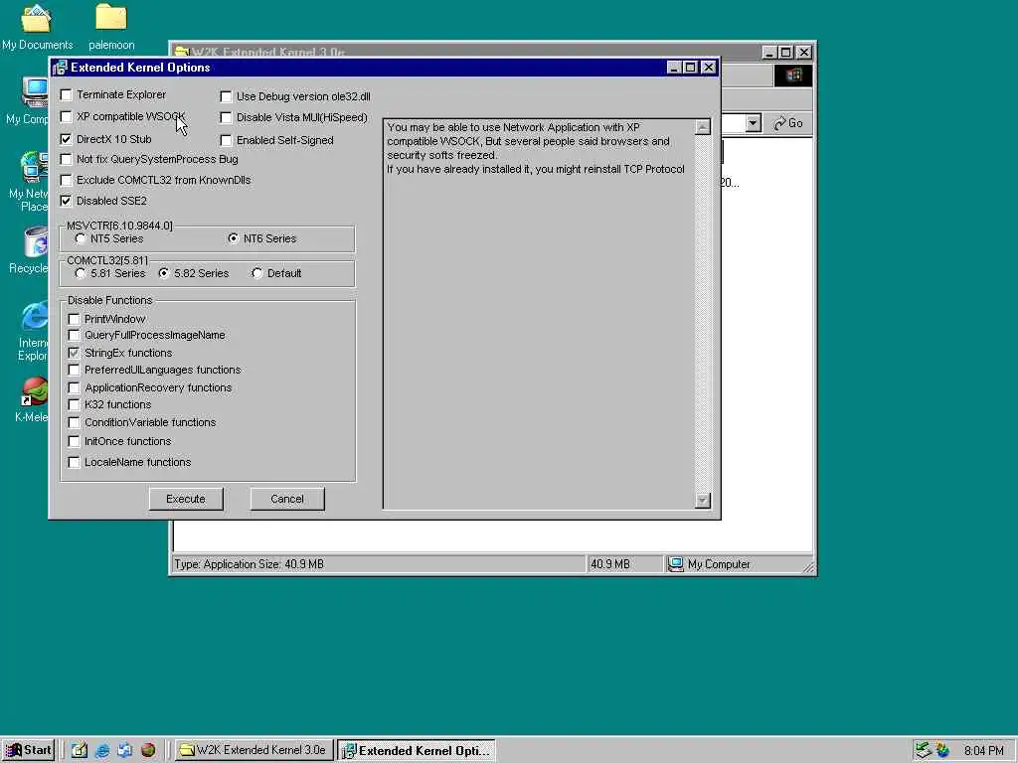
Task: Check Enabled Self-Signed option
Action: pos(226,140)
